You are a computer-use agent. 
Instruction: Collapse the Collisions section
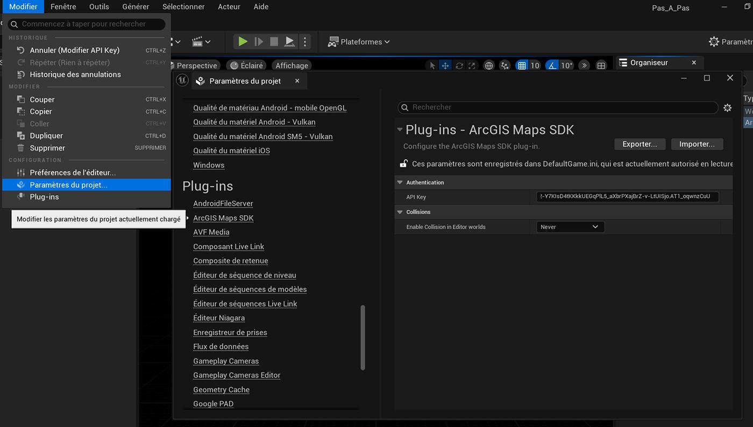click(x=400, y=212)
